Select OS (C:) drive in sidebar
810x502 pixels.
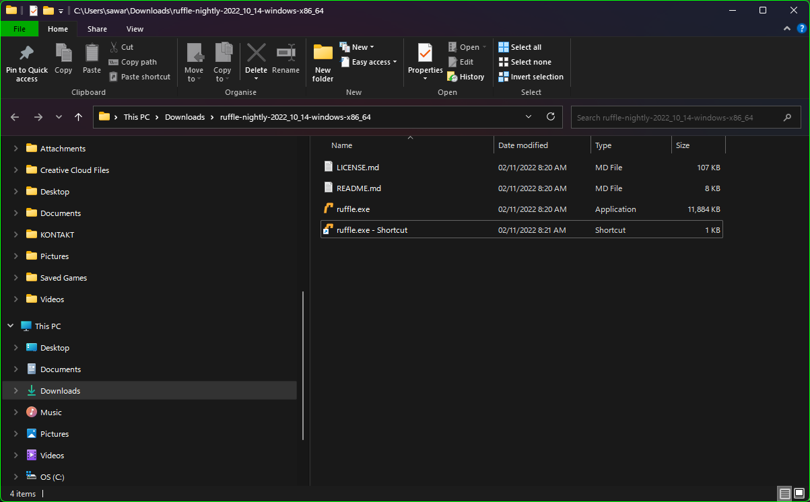[x=52, y=477]
